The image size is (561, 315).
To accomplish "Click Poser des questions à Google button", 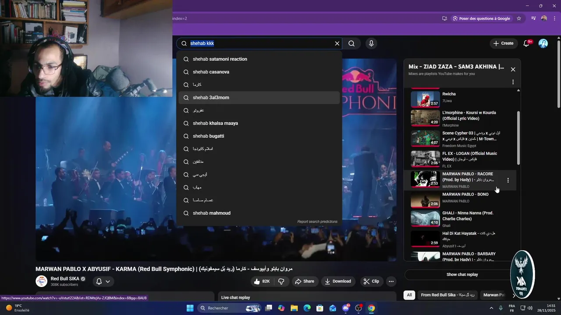I will [481, 18].
